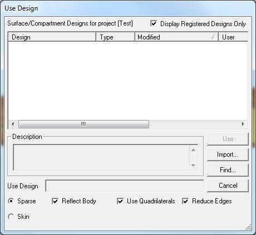Toggle the Reflect Body checkbox
The width and height of the screenshot is (256, 235).
pyautogui.click(x=55, y=201)
